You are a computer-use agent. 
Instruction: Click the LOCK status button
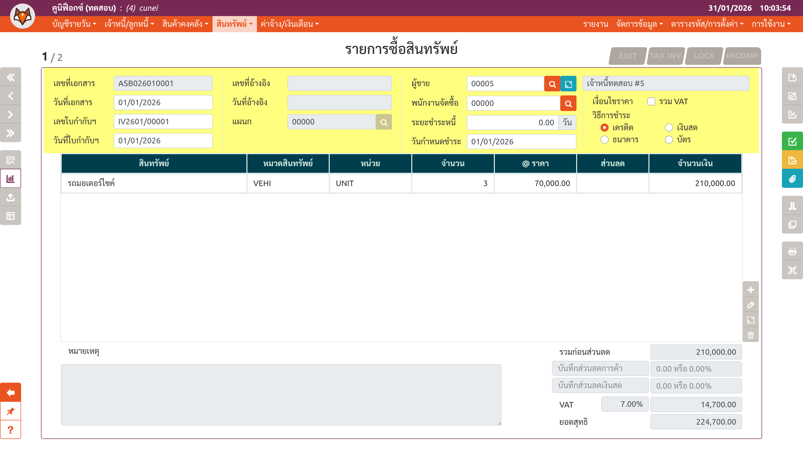pos(704,56)
